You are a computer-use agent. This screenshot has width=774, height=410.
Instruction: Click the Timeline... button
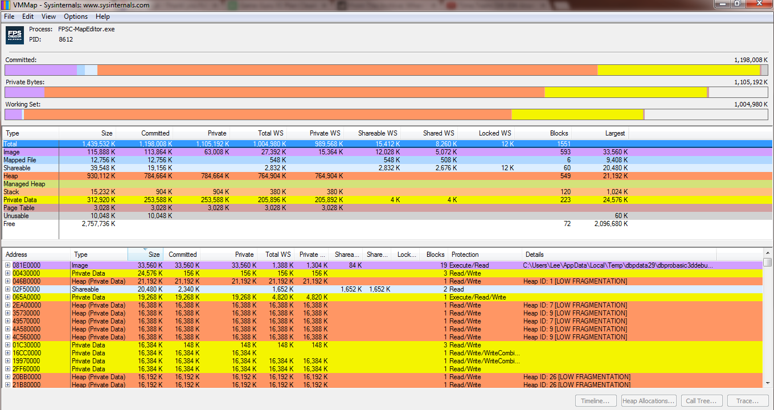[x=596, y=401]
